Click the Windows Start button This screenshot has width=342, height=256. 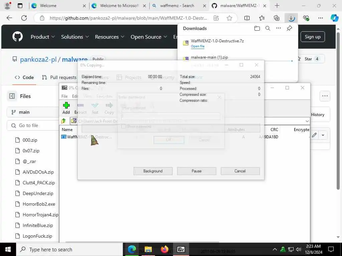click(x=8, y=249)
